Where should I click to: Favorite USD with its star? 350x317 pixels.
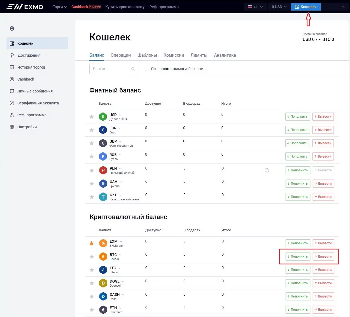tap(92, 117)
